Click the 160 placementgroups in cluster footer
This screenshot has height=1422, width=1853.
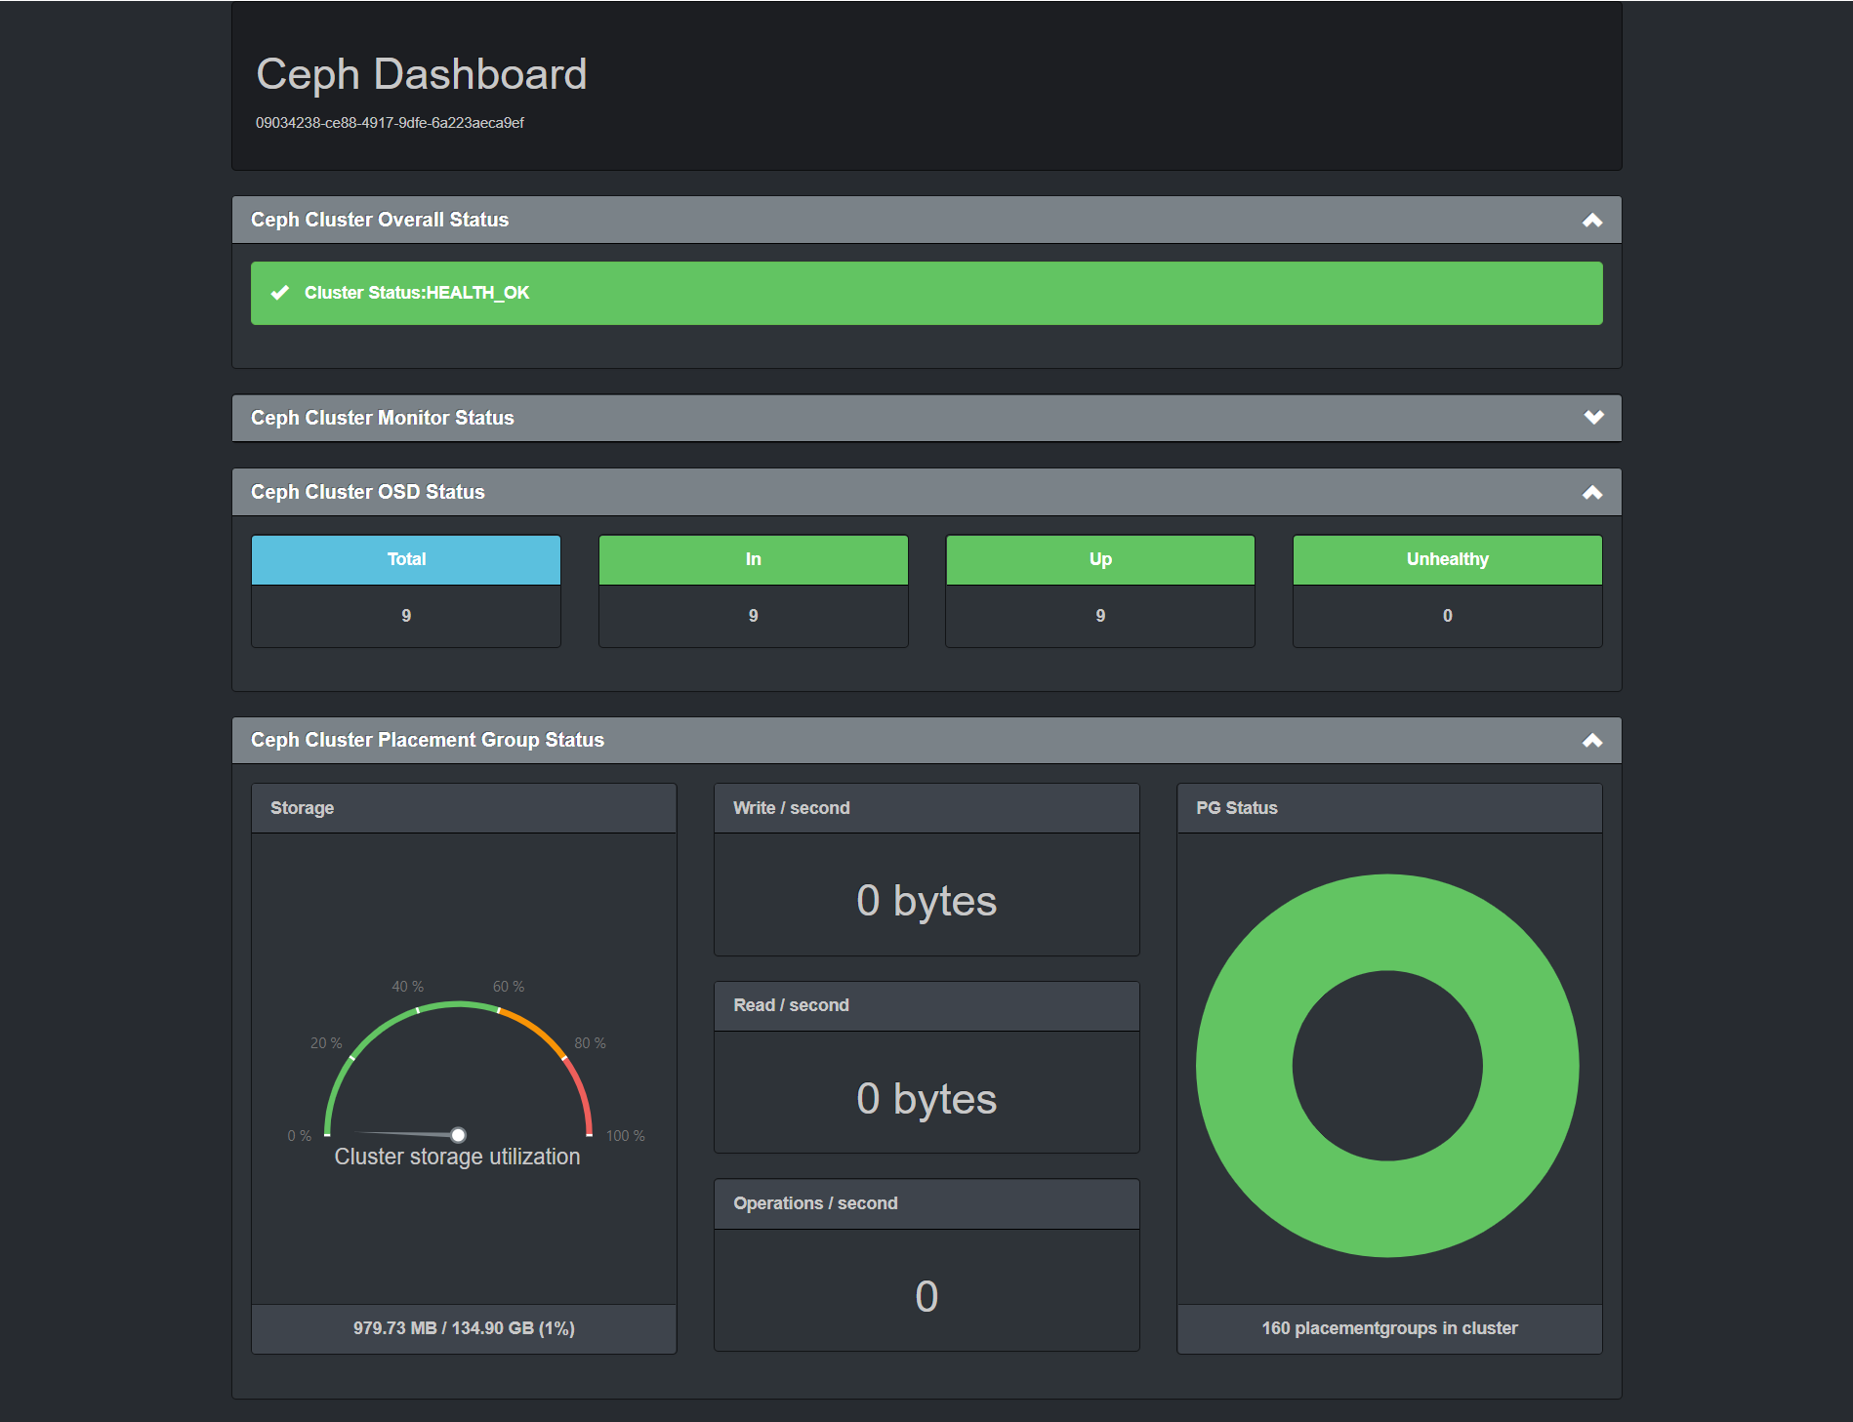pyautogui.click(x=1389, y=1328)
